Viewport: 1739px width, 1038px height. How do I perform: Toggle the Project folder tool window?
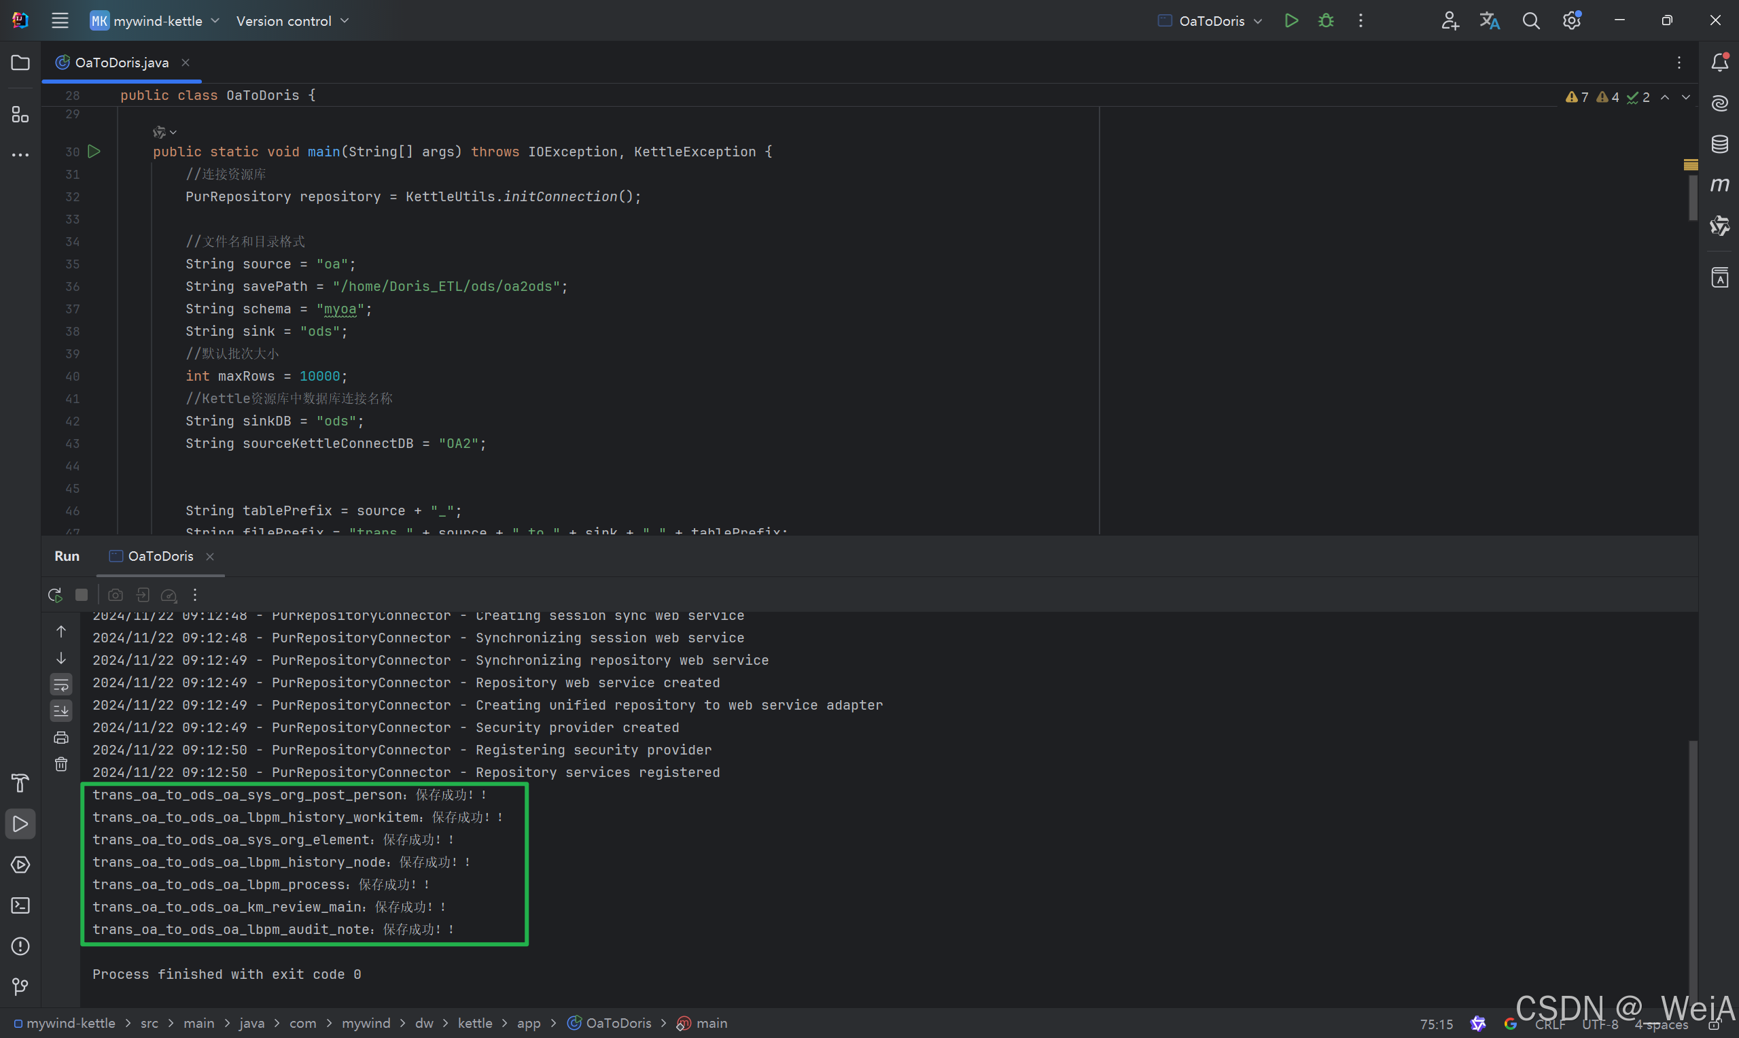(20, 63)
